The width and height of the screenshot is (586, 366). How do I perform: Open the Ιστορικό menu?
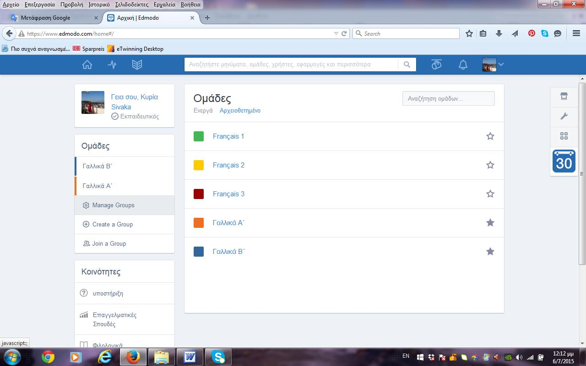pos(99,5)
